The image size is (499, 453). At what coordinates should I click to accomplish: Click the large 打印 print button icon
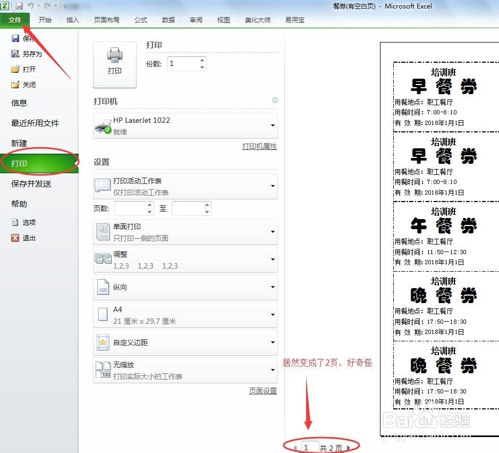(x=114, y=64)
